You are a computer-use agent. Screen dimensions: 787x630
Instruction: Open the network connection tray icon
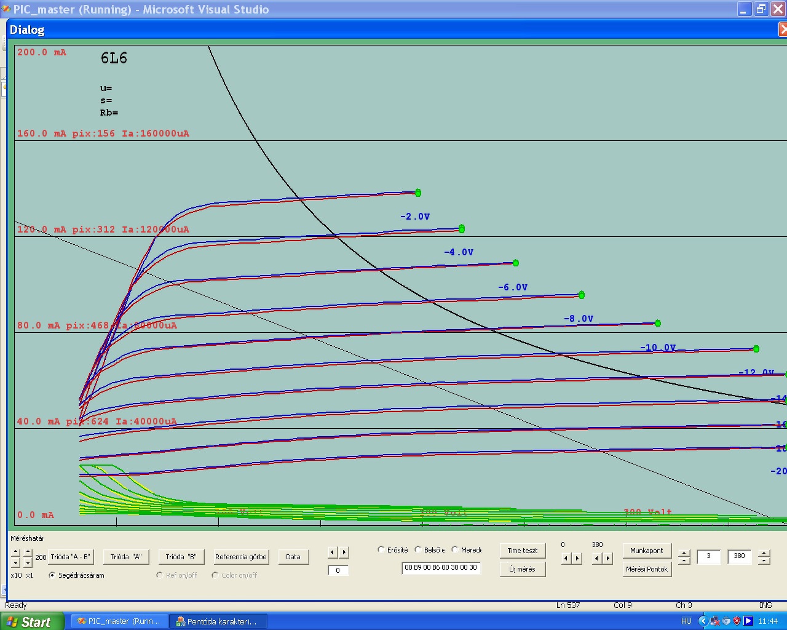coord(716,621)
